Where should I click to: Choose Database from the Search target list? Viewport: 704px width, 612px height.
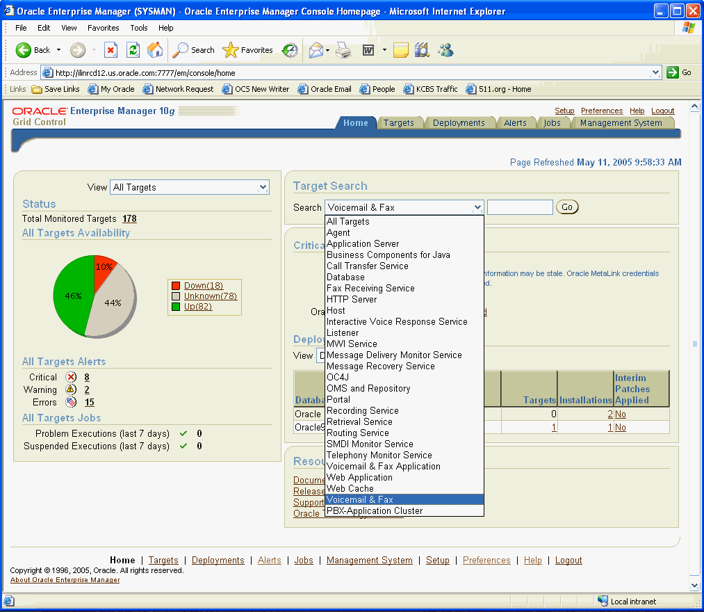(347, 277)
